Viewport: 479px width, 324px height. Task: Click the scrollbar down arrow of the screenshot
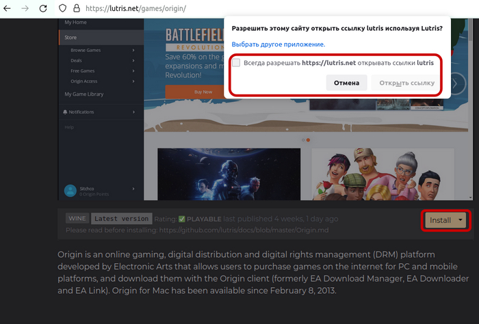pyautogui.click(x=471, y=198)
